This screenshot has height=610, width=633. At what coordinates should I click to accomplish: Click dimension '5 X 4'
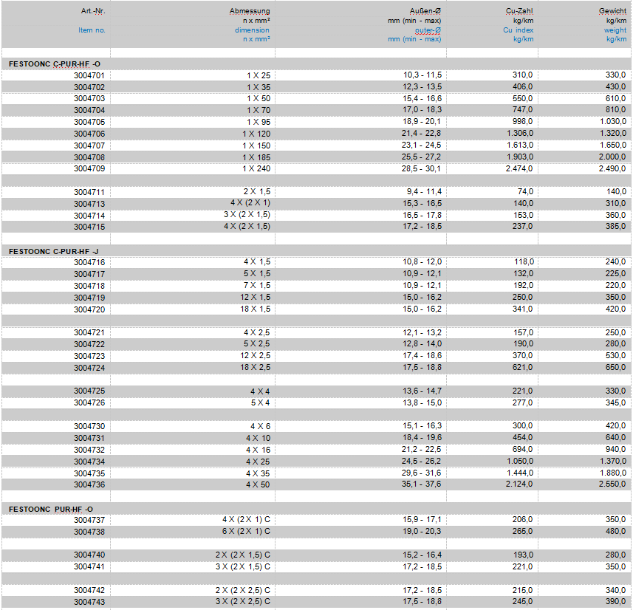point(261,403)
